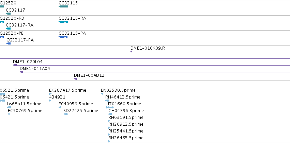Screen dimensions: 290x143
Task: Click the EK287417.5prime arrowhead glyph
Action: coord(50,94)
